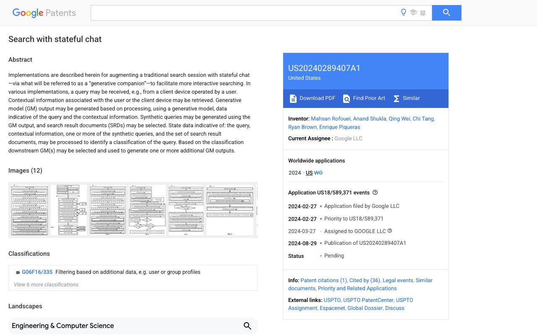Screen dimensions: 537x336
Task: Click the lightbulb icon in the search bar
Action: [x=404, y=13]
